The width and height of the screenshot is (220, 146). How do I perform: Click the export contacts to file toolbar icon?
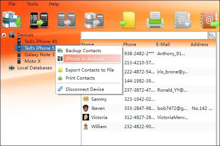coord(128,20)
